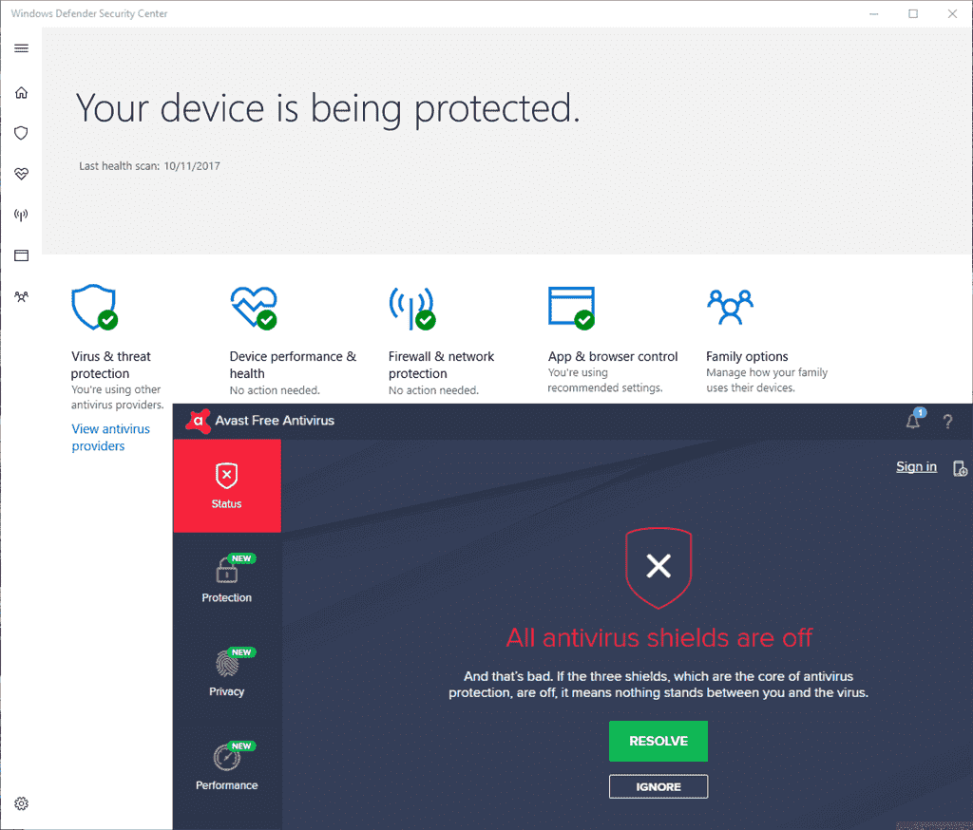This screenshot has height=830, width=973.
Task: Click 'Avast Free Antivirus' title text
Action: [x=275, y=421]
